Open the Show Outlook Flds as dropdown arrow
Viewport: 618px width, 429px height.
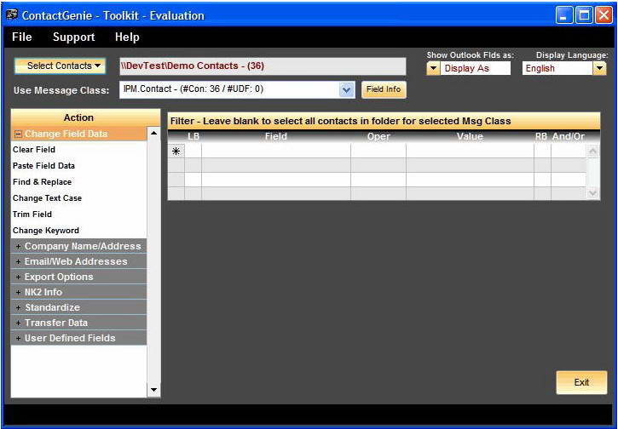[x=433, y=68]
